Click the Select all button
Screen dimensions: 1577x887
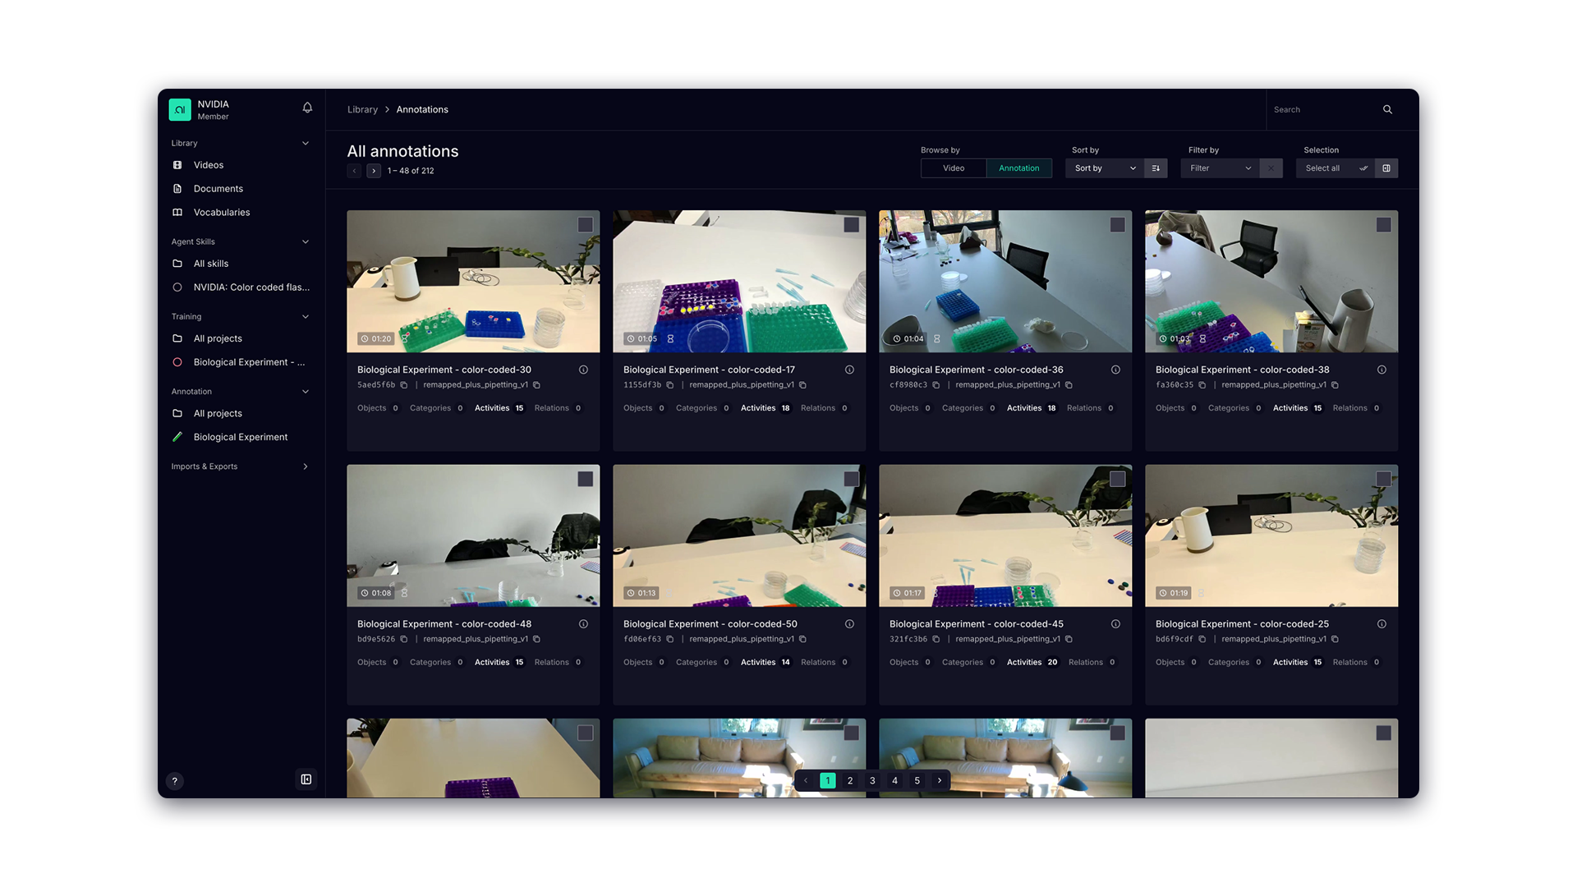[1336, 168]
